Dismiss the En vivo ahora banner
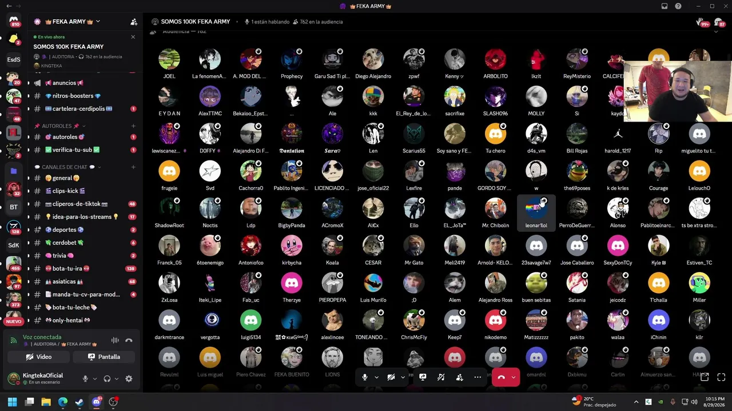Viewport: 732px width, 411px height. [x=133, y=37]
